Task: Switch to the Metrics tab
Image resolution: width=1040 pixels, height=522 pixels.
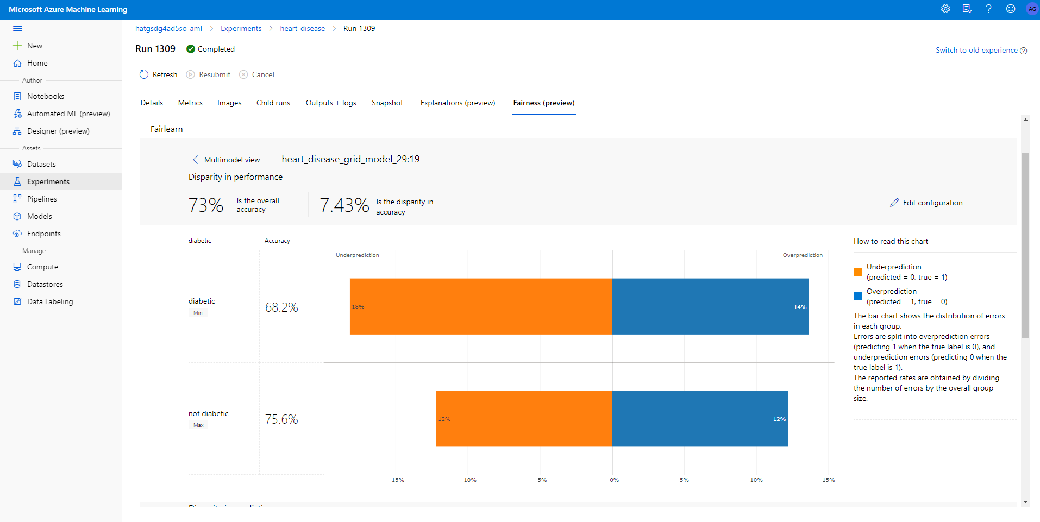Action: coord(190,103)
